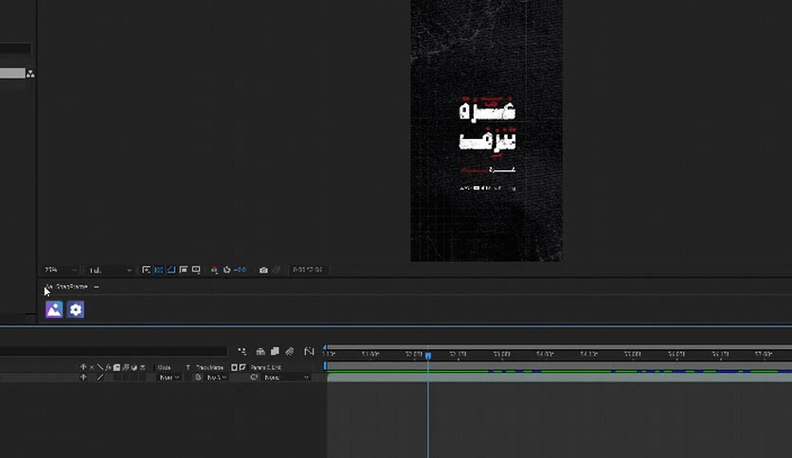Click the green cached-frames bar in timeline
The width and height of the screenshot is (792, 458).
[x=407, y=372]
